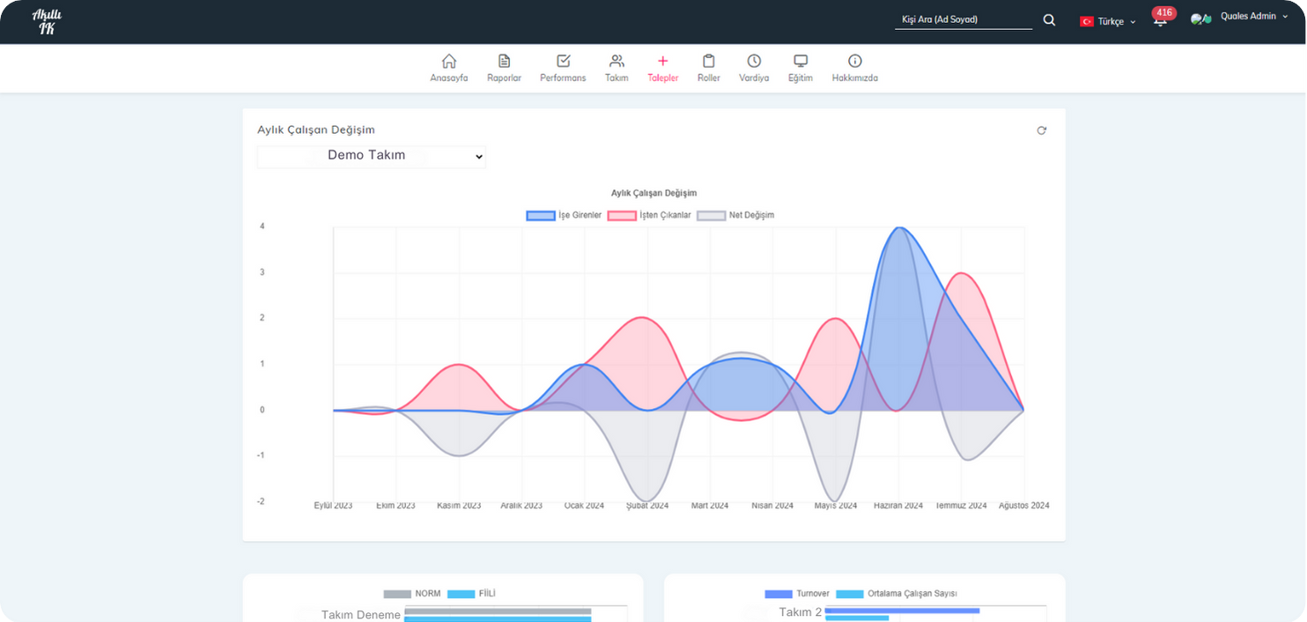Click the Turkish flag icon
This screenshot has height=622, width=1307.
tap(1087, 21)
